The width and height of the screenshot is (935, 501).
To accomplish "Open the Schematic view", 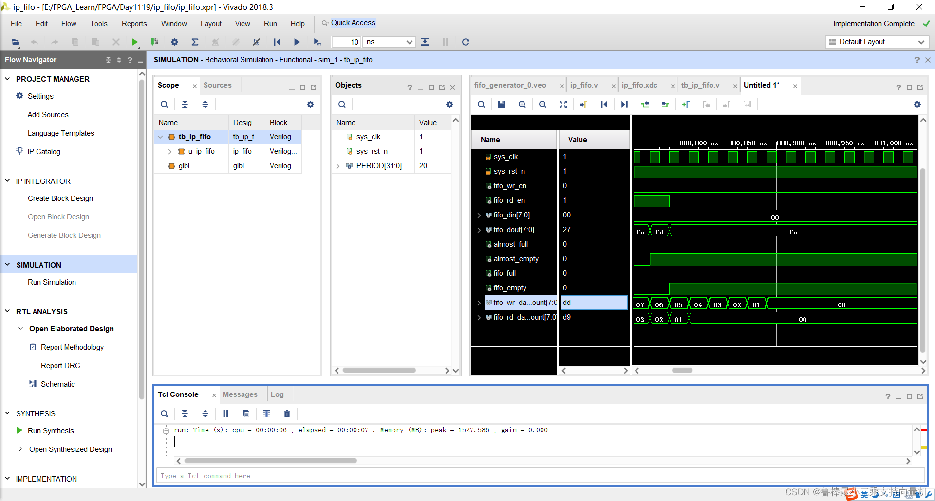I will pos(57,384).
